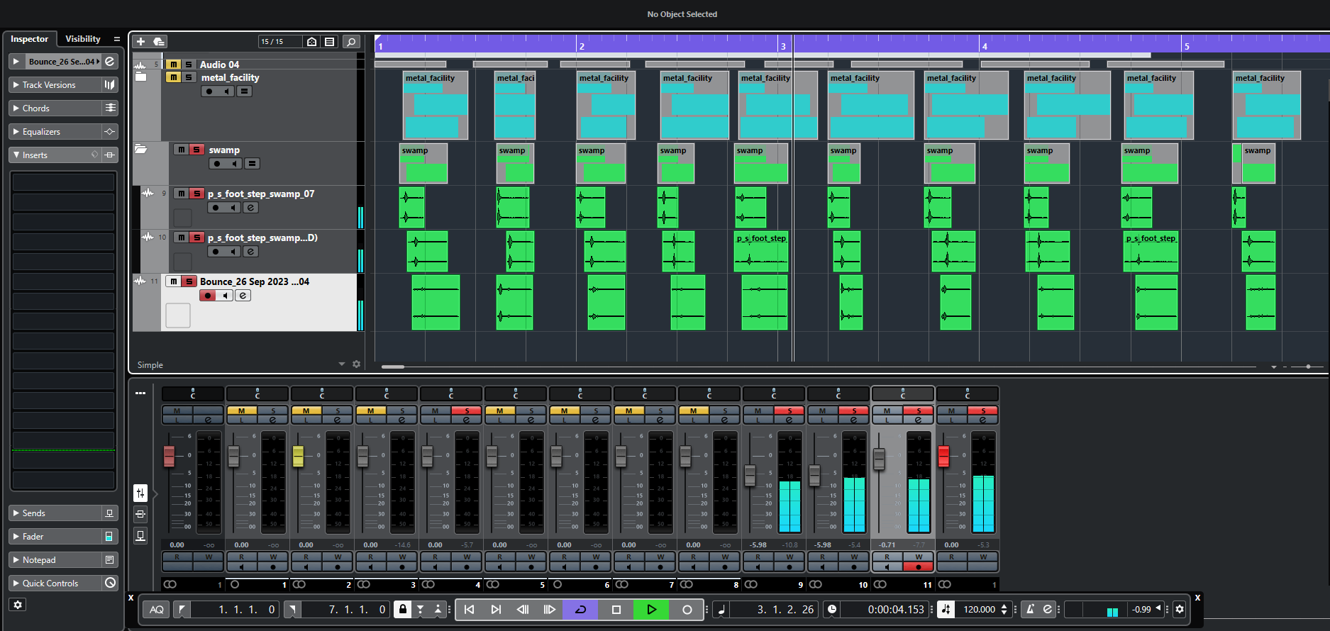This screenshot has width=1330, height=631.
Task: Click the primary position display 3.1.2.26
Action: click(x=785, y=610)
